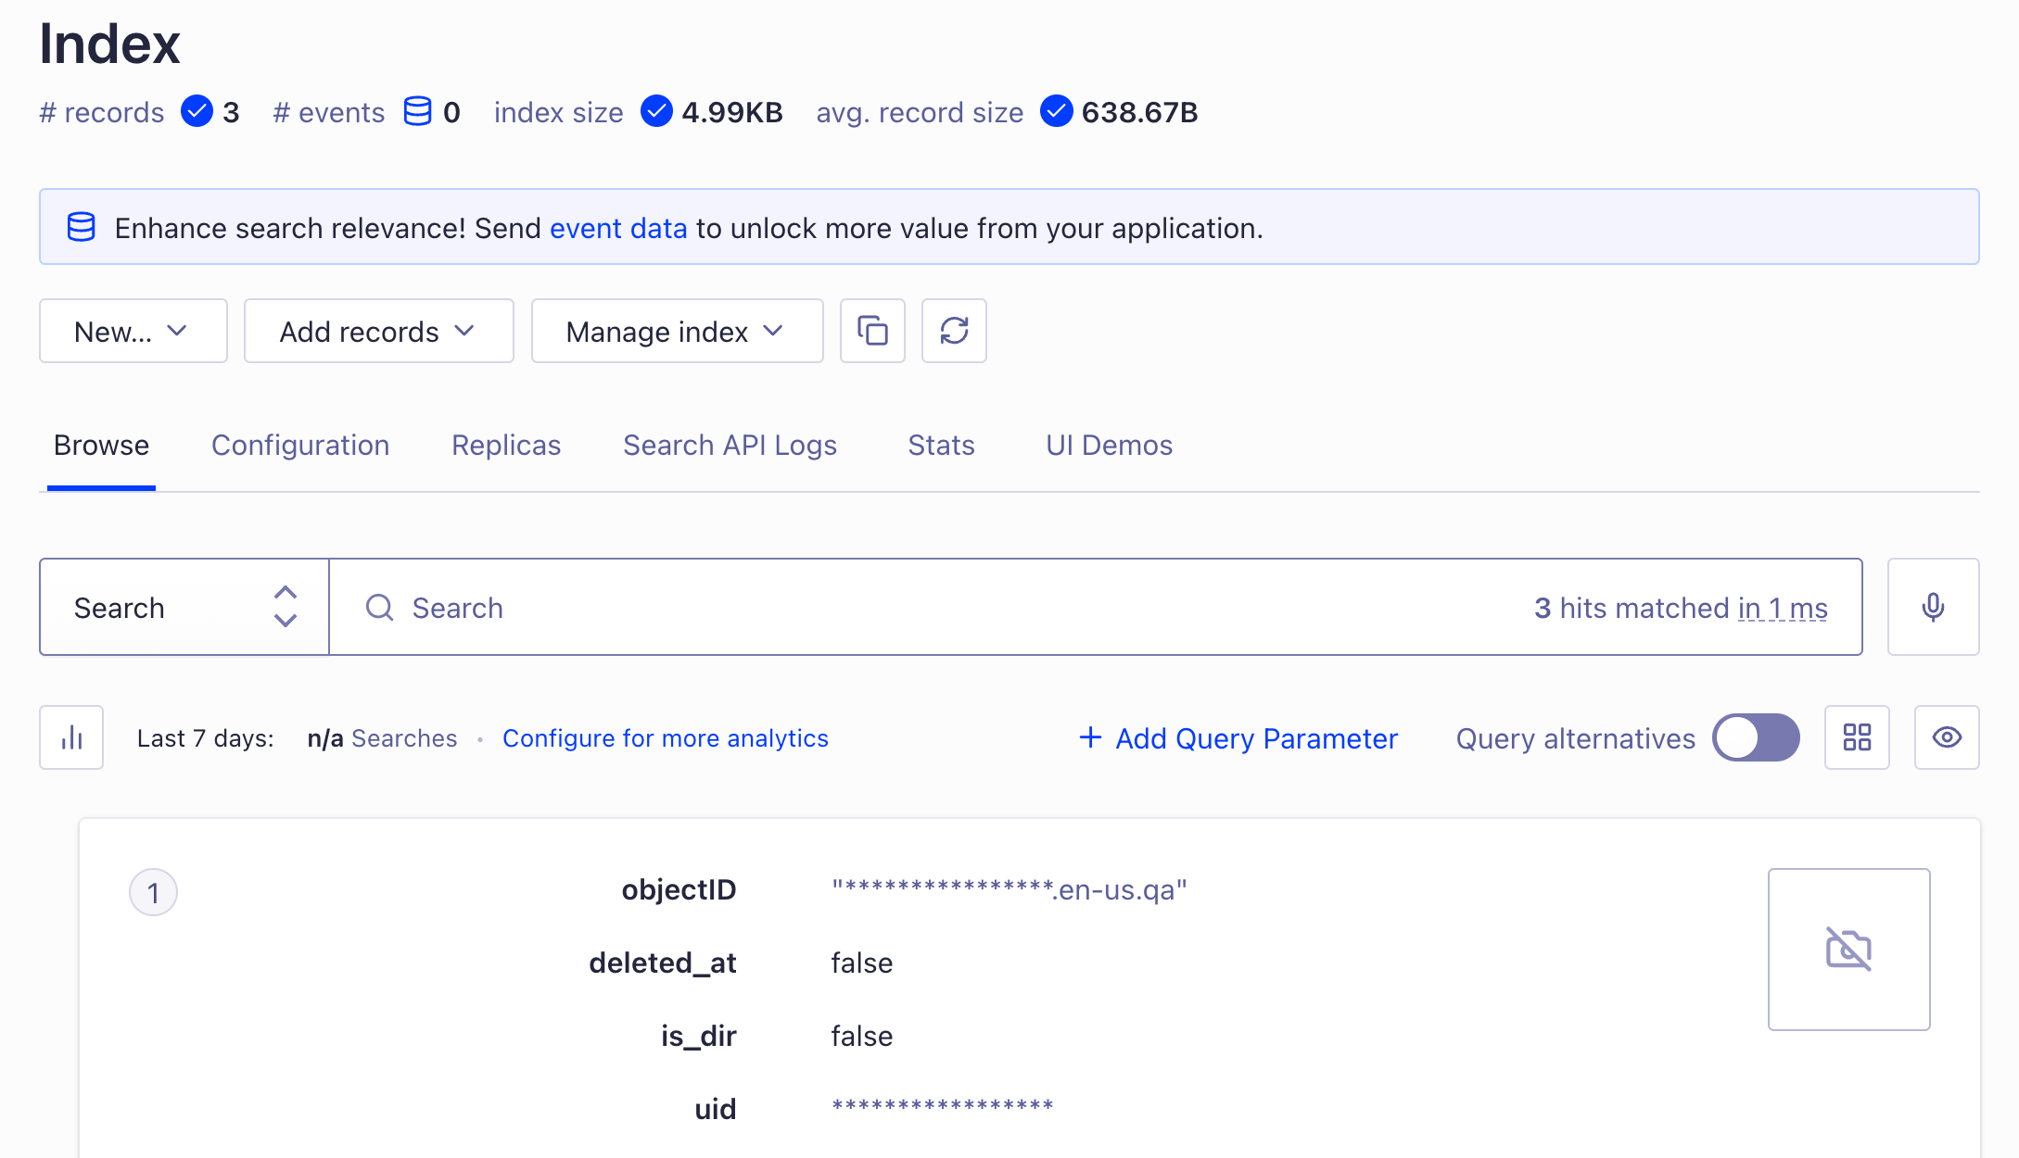Screen dimensions: 2019x1158
Task: Click the event data link
Action: point(618,228)
